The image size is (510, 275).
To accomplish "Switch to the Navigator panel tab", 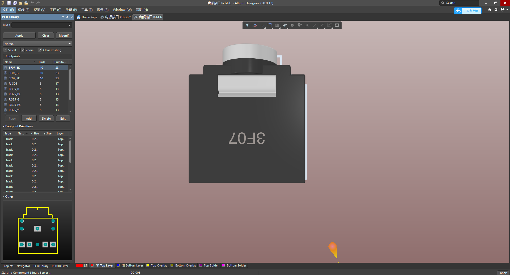I will 23,266.
